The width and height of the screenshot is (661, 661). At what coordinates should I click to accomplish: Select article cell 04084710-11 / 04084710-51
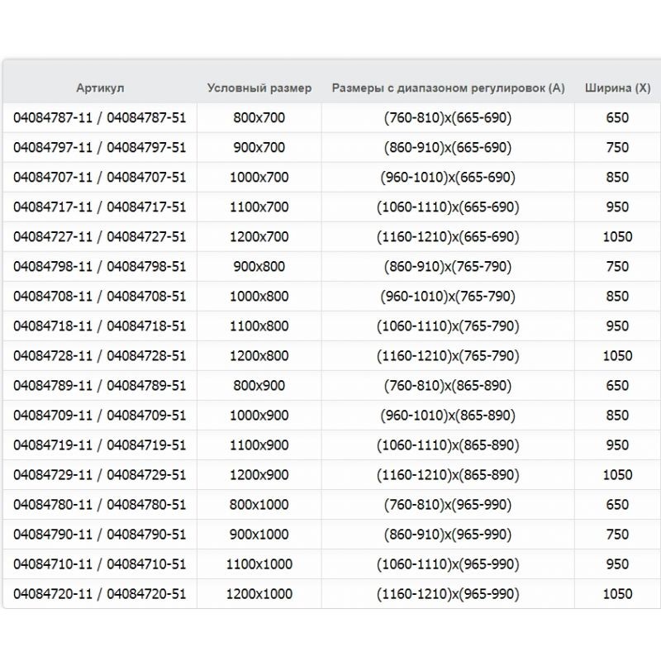(100, 564)
